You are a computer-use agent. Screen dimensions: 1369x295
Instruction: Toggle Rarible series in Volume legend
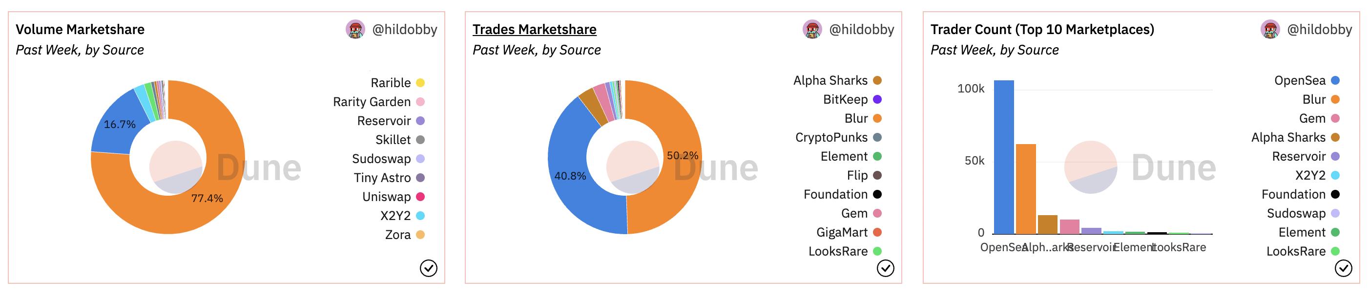click(x=391, y=83)
